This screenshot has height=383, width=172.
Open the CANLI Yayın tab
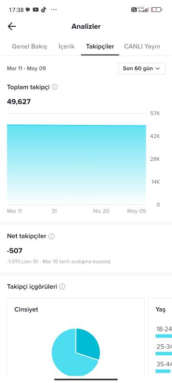[x=142, y=46]
